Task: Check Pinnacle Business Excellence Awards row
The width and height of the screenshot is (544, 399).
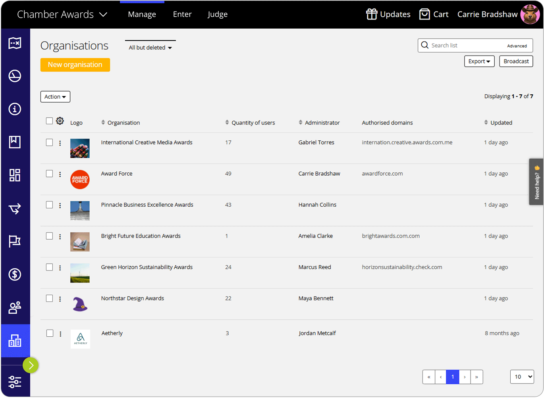Action: click(x=49, y=205)
